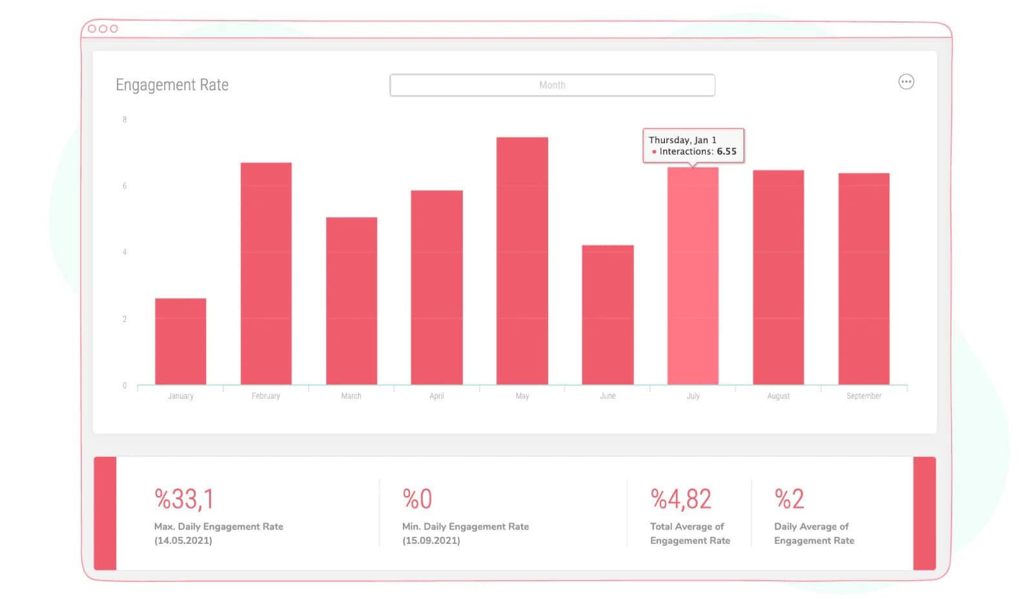Select the May engagement bar

(522, 261)
